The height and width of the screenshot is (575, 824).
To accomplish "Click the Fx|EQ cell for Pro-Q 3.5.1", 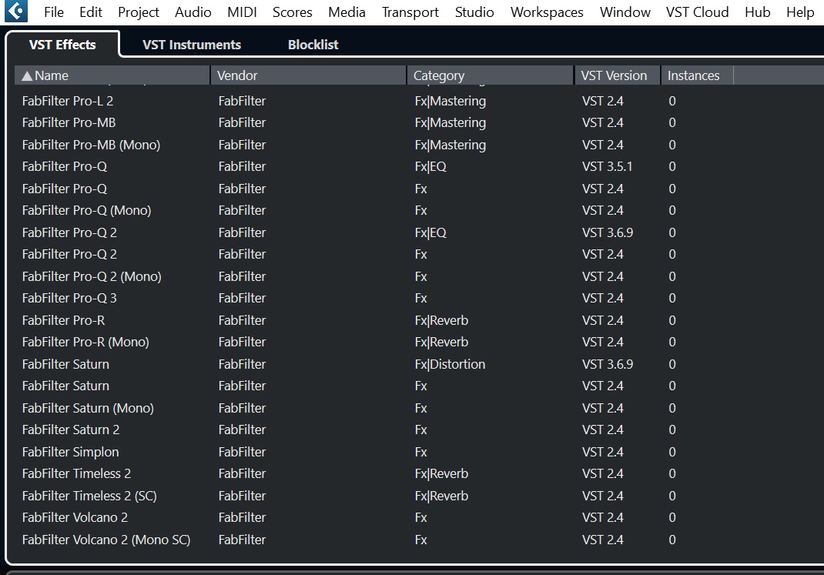I will pos(430,167).
